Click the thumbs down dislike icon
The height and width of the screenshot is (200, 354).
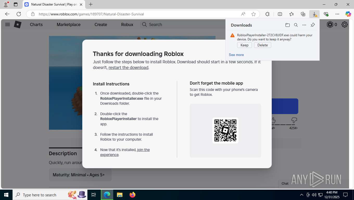(294, 120)
